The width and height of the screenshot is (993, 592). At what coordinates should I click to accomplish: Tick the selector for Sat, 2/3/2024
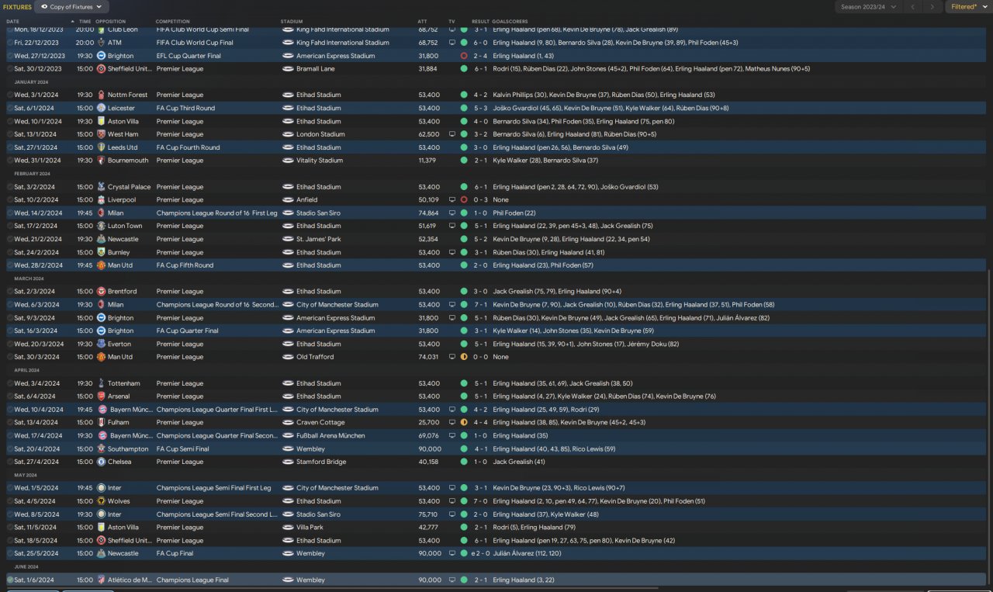click(10, 292)
